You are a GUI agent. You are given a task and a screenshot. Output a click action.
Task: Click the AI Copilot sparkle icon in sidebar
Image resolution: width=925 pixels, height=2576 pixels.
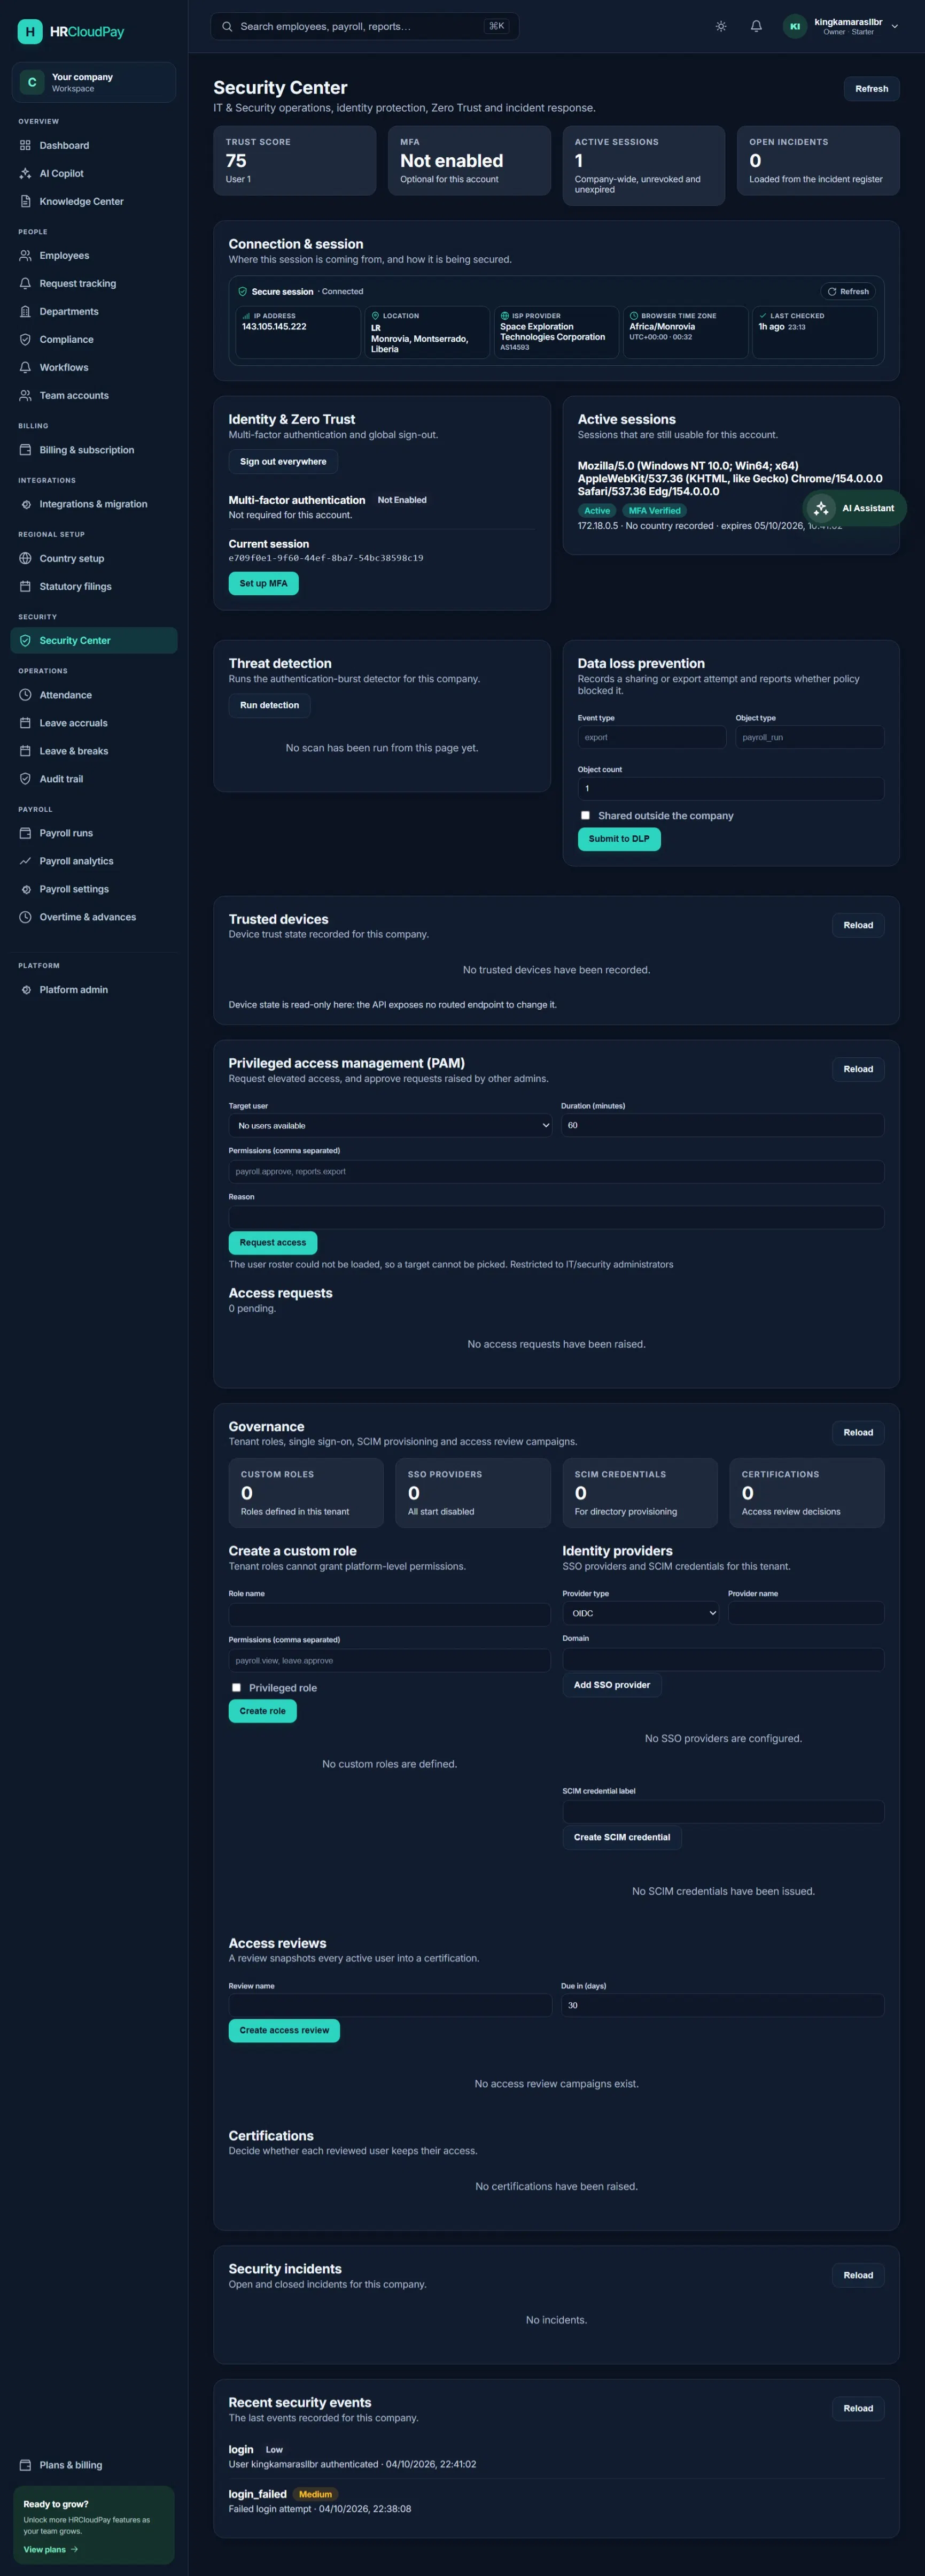pos(25,174)
